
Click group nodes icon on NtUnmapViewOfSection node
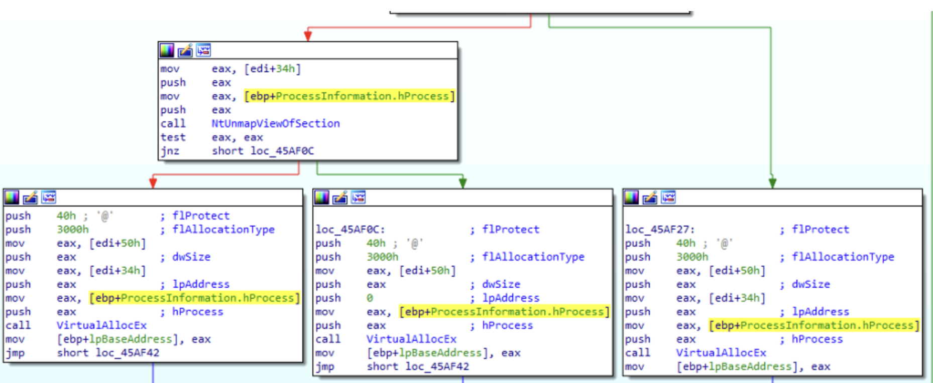point(203,50)
